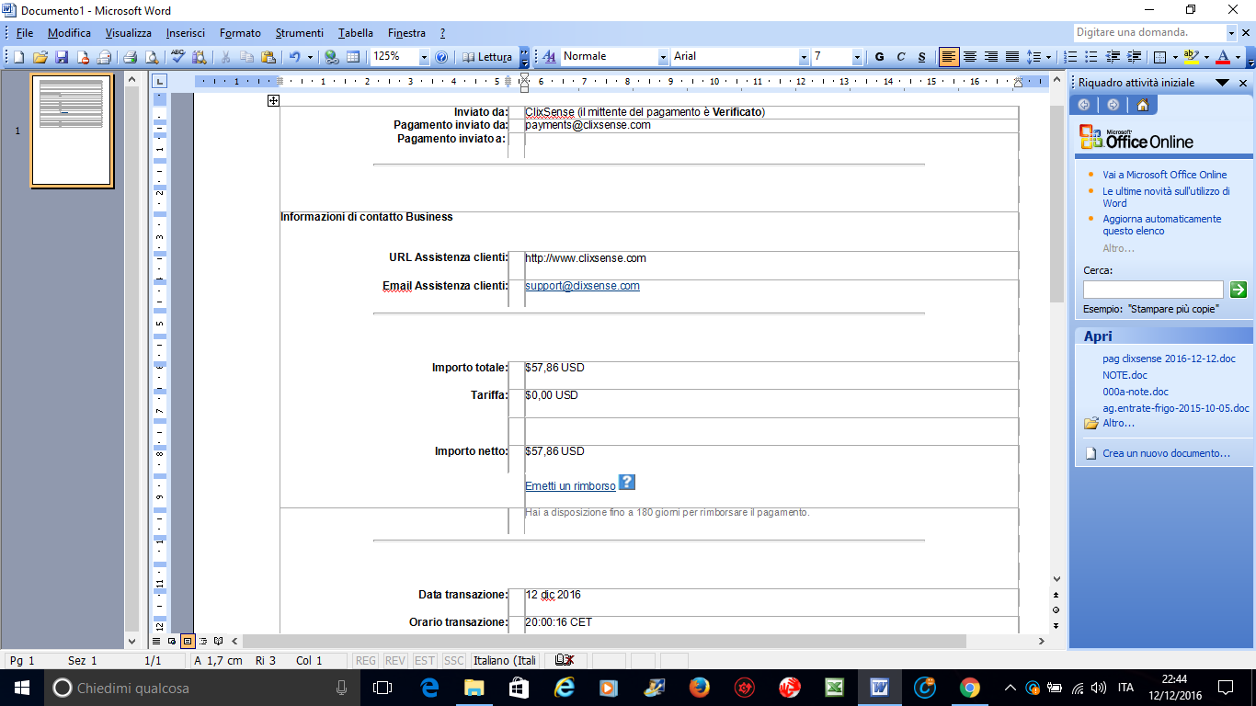Open the Modifica menu

tap(69, 33)
